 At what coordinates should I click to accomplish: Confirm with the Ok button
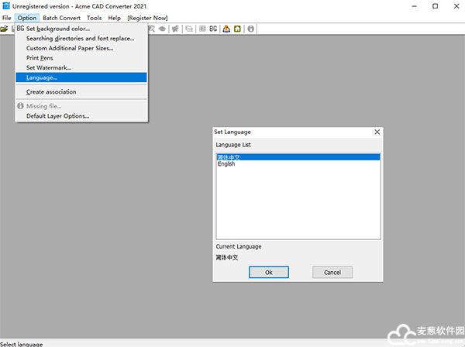point(269,272)
